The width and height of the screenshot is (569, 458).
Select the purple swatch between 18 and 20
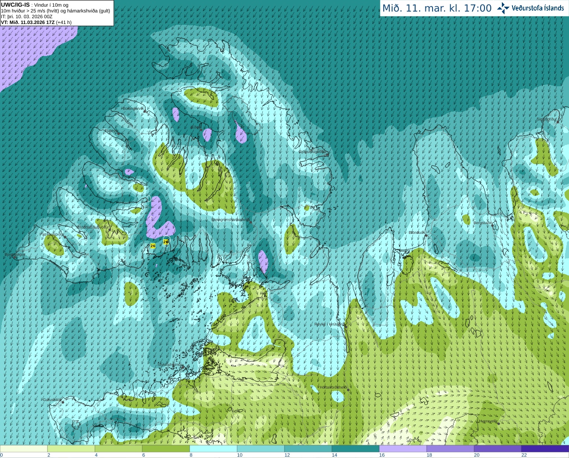coord(450,449)
